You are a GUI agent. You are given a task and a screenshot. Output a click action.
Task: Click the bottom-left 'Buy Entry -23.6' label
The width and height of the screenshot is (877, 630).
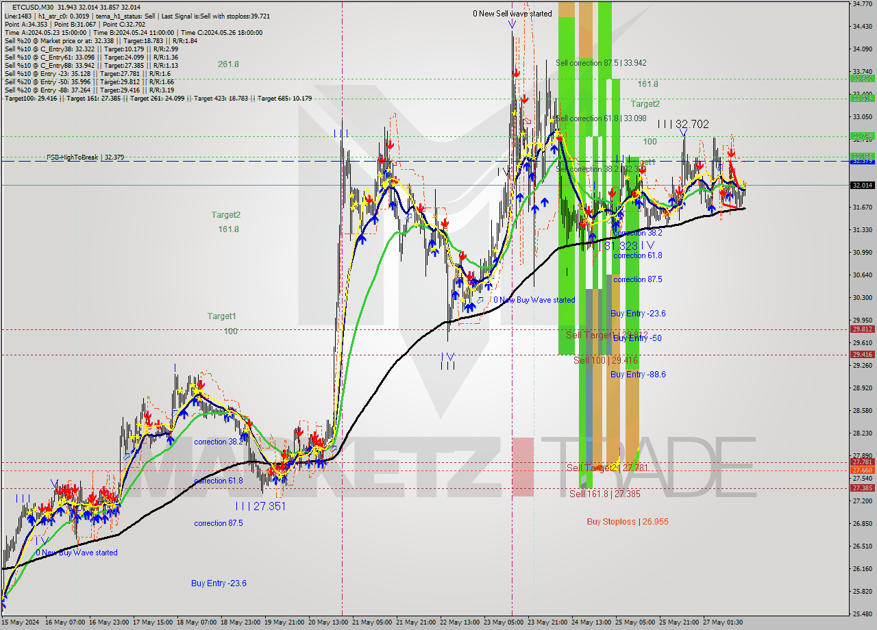click(219, 583)
